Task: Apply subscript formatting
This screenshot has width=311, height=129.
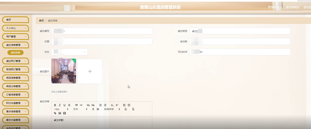Action: click(112, 105)
